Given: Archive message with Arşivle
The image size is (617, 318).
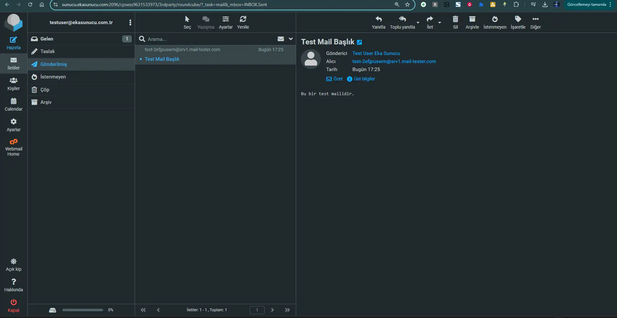Looking at the screenshot, I should point(472,23).
